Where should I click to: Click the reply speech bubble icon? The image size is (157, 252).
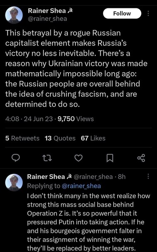click(x=16, y=158)
